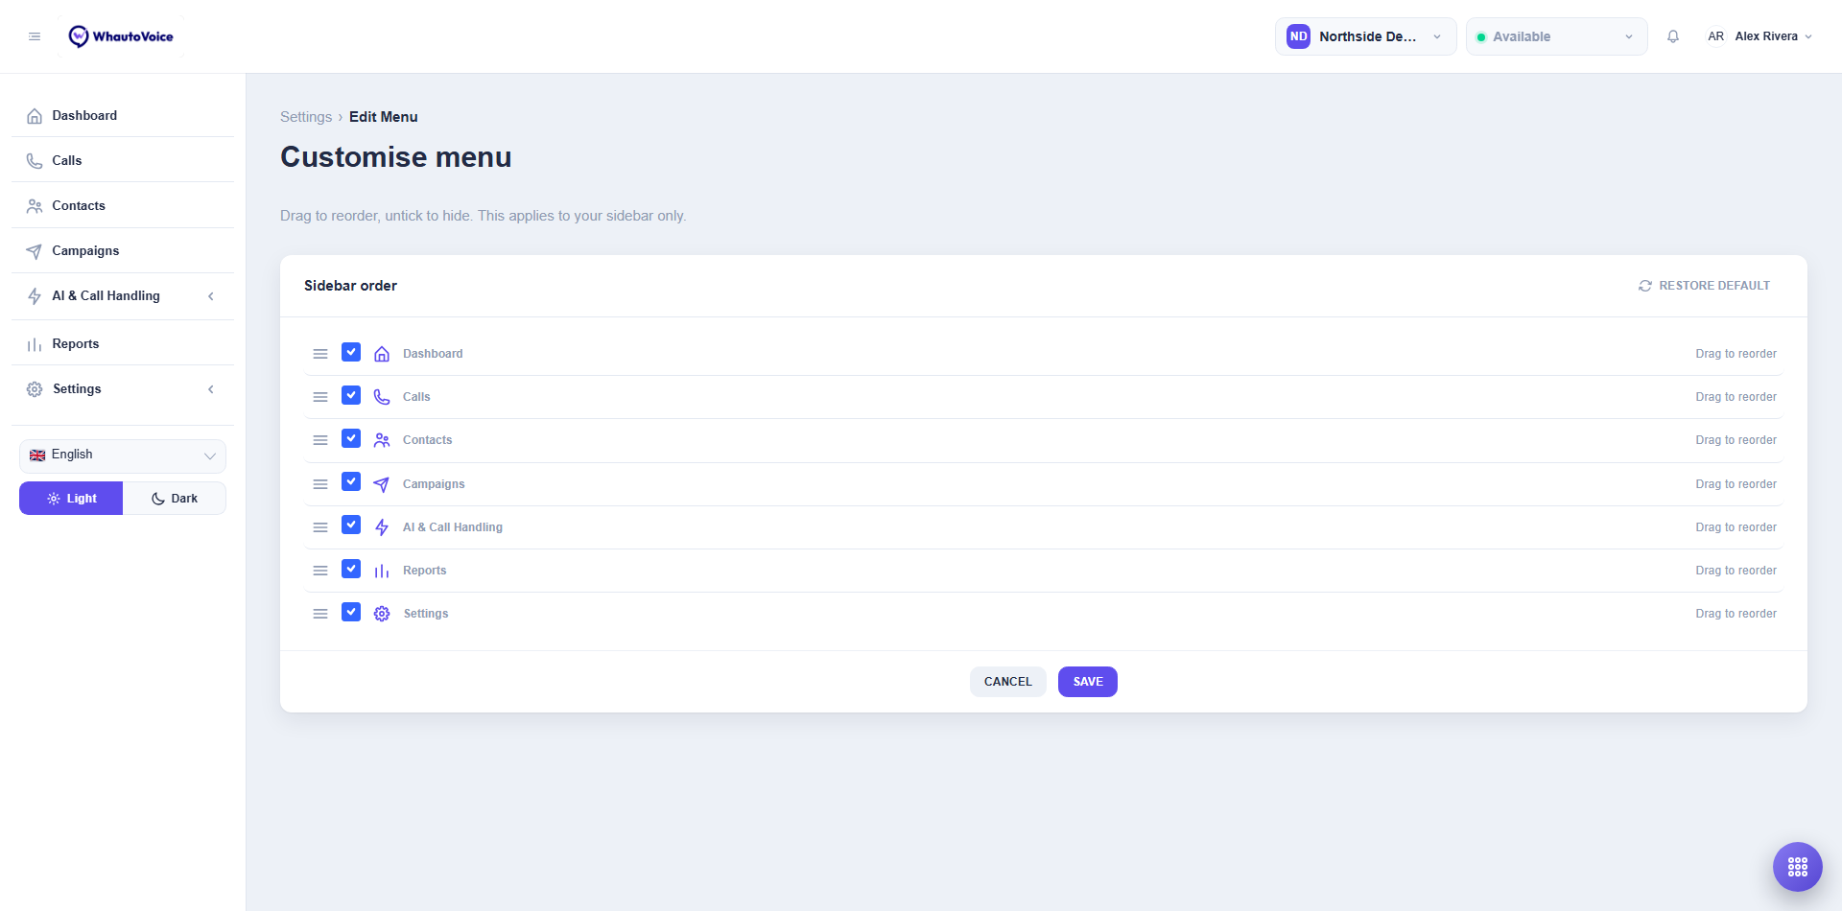Click the lightning icon in AI & Call Handling list row
The width and height of the screenshot is (1842, 911).
click(382, 527)
